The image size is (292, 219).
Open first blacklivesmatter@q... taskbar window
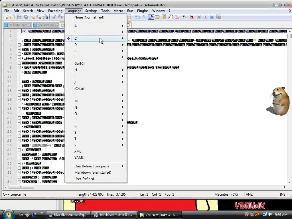[x=68, y=215]
